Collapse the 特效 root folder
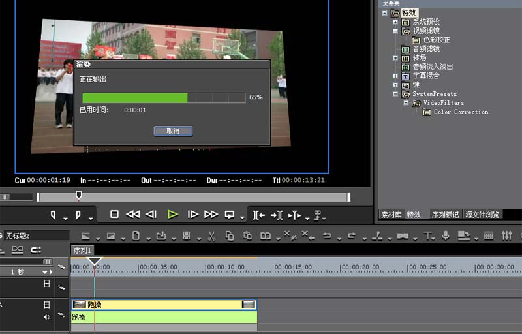522x334 pixels. pos(386,12)
